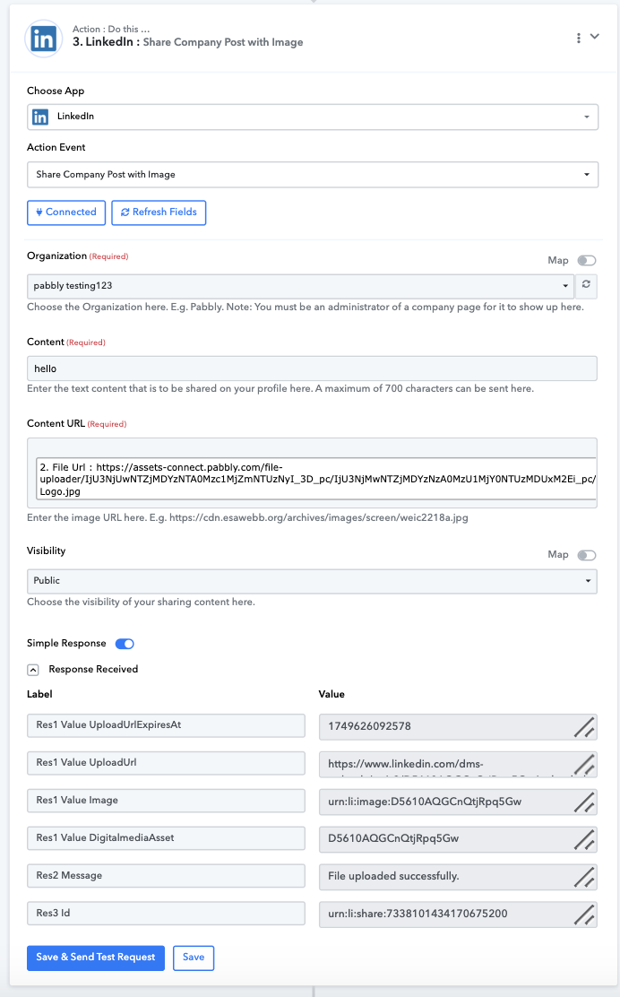Screen dimensions: 620x997
Task: Open the Visibility Public dropdown
Action: point(312,581)
